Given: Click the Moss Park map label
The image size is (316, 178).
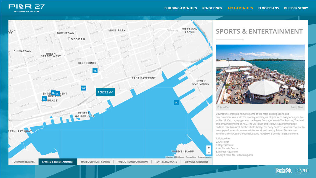Looking at the screenshot, I should (x=117, y=31).
